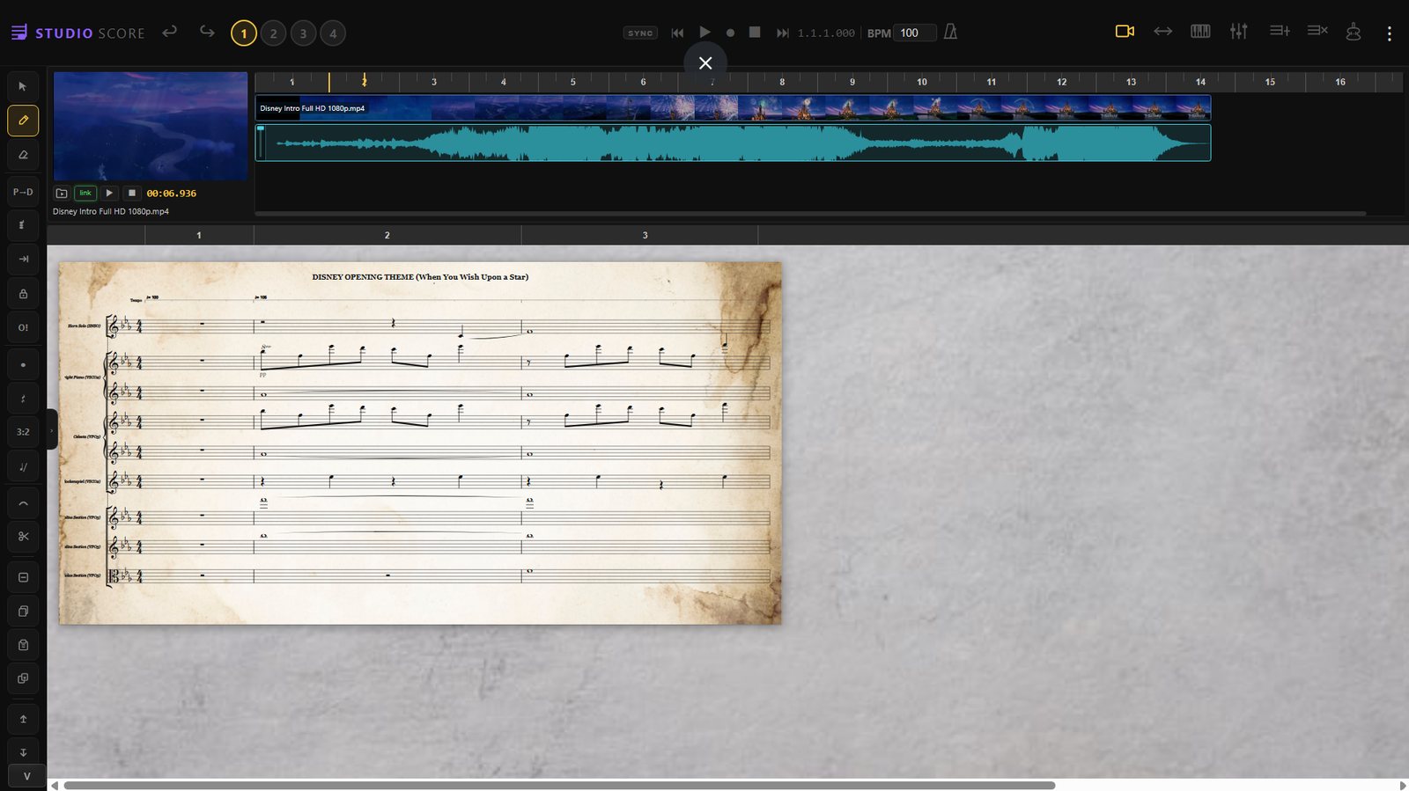Click the move down arrow tool
1409x791 pixels.
click(23, 752)
